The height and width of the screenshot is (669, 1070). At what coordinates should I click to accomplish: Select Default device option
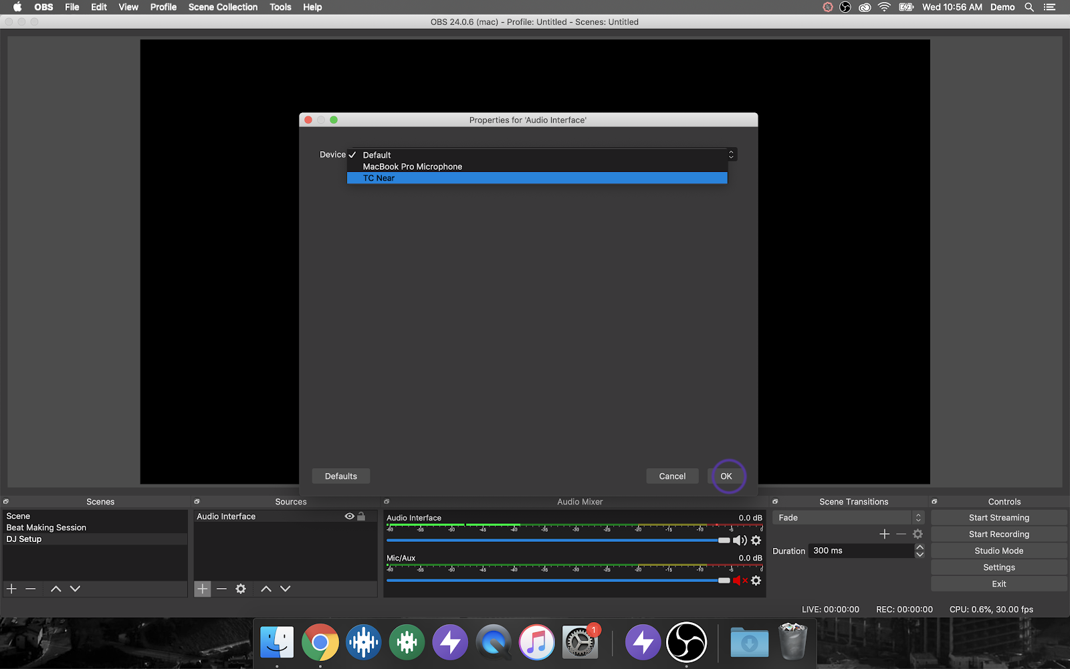(x=537, y=155)
